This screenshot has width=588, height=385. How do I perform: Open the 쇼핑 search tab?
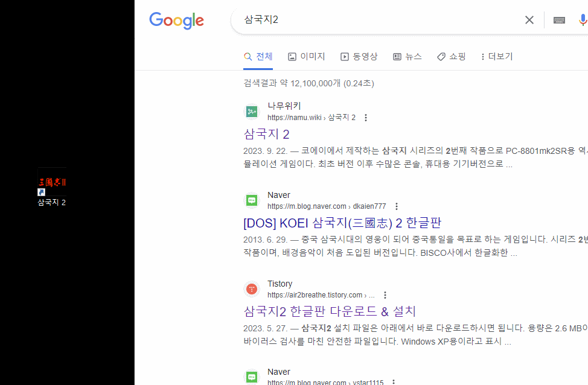pyautogui.click(x=451, y=56)
